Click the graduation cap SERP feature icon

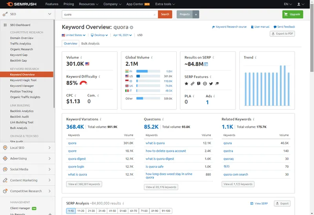coord(217,84)
